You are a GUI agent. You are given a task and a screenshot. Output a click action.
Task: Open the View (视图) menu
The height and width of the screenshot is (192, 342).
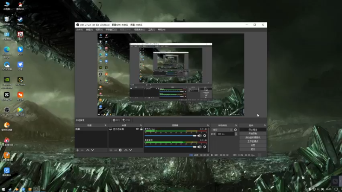tap(99, 29)
